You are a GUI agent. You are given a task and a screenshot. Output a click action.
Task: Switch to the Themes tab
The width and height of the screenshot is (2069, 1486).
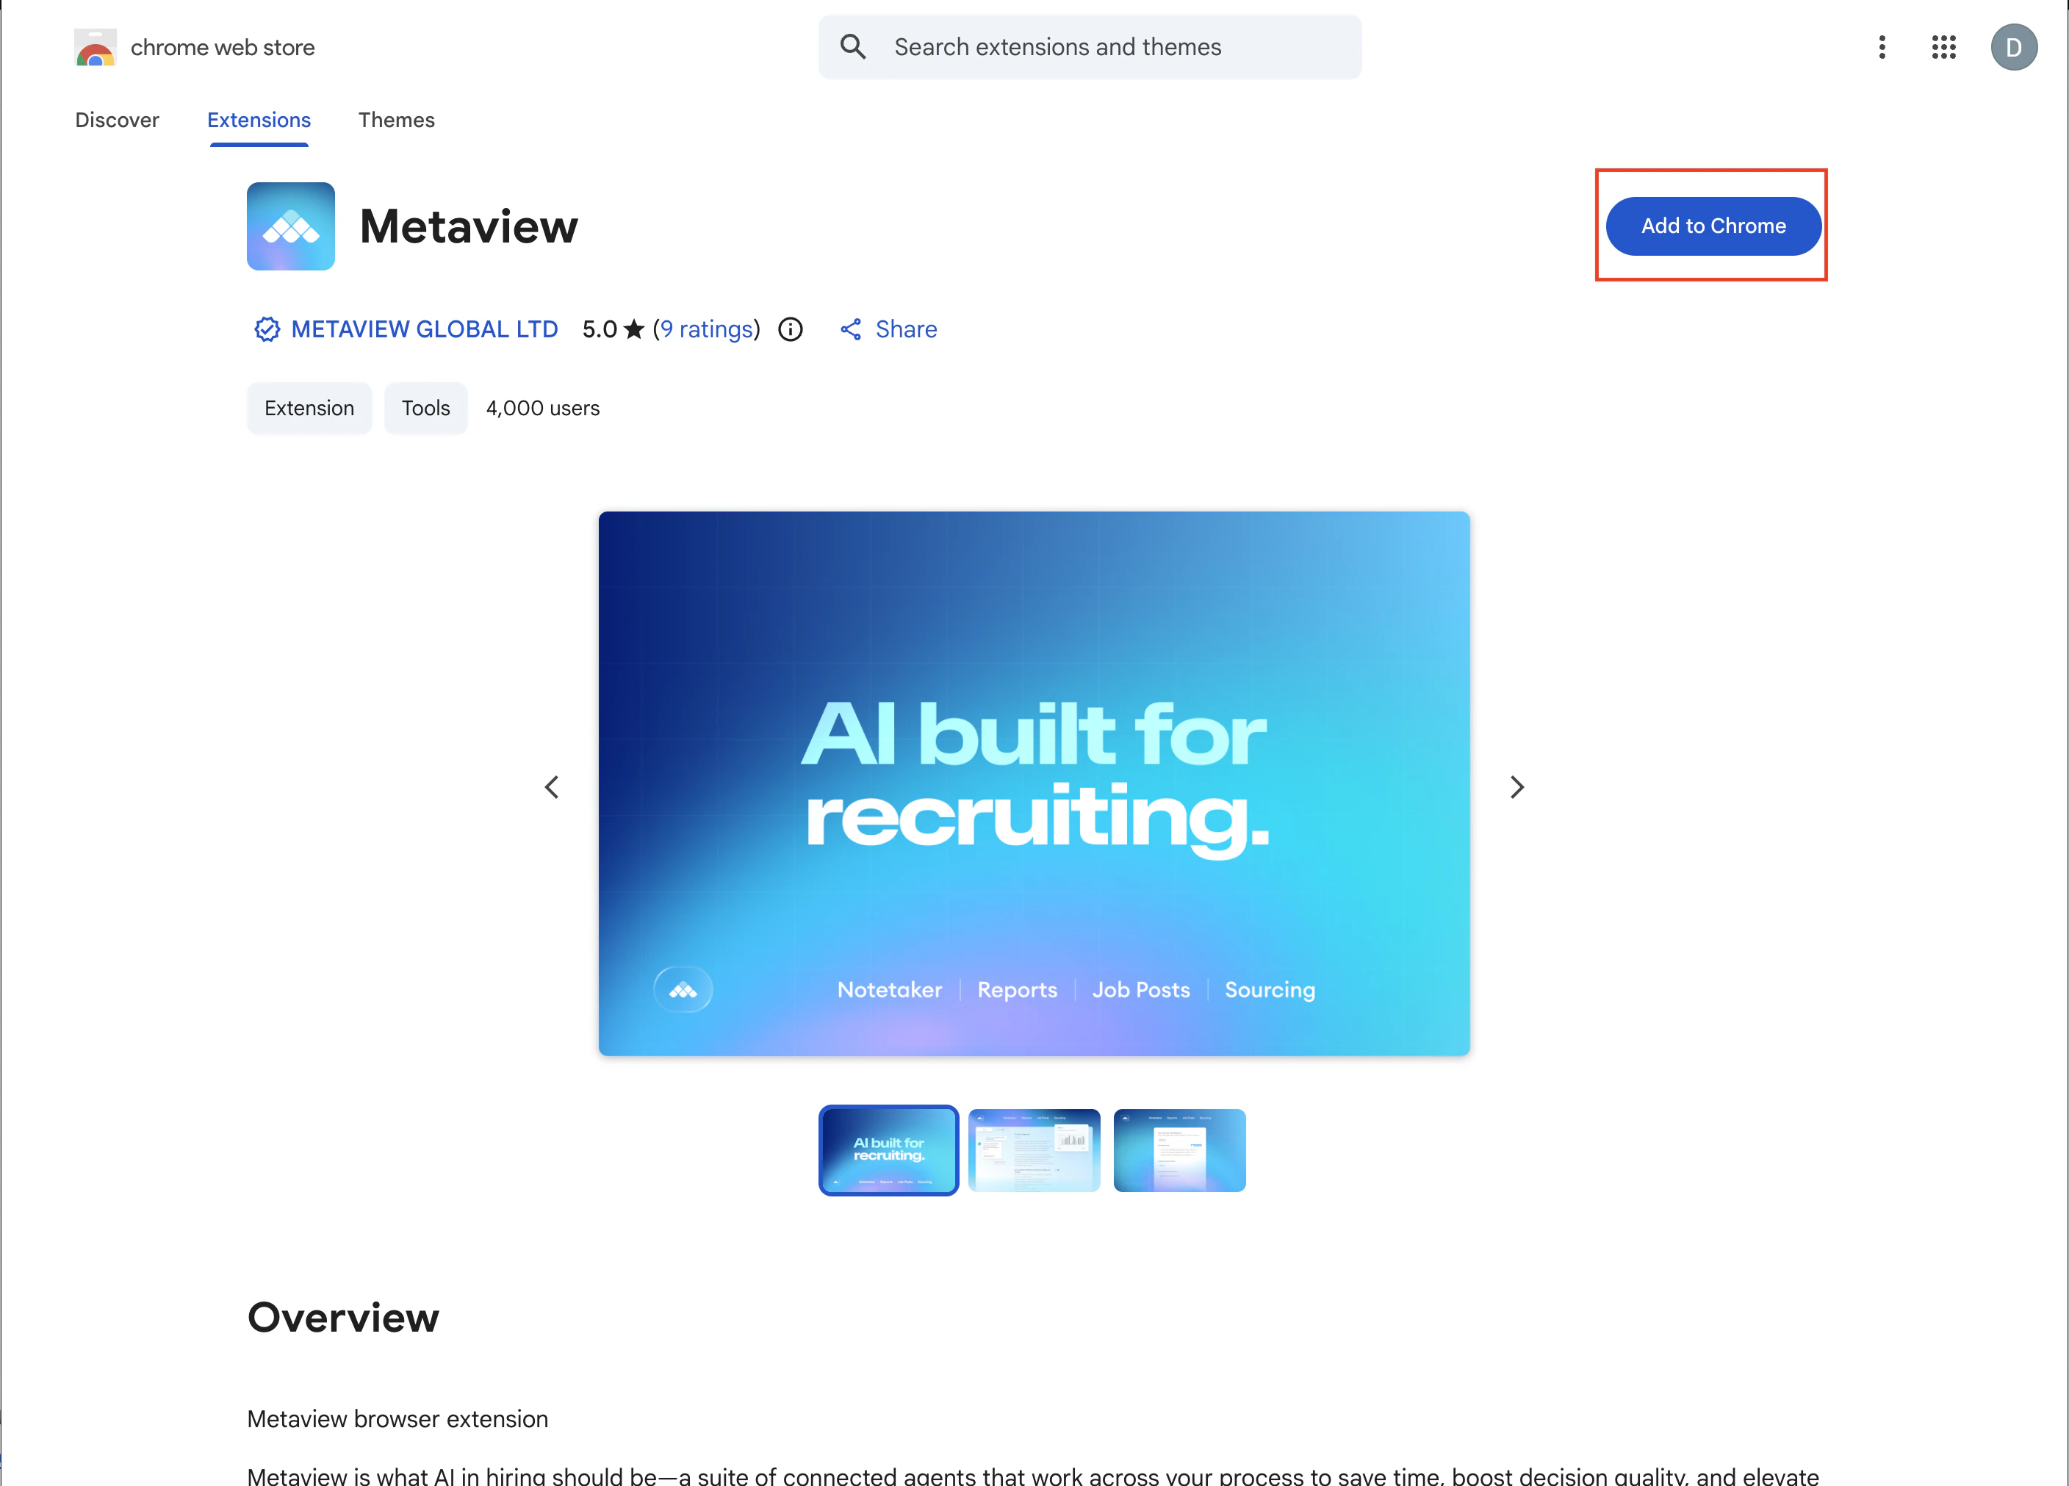point(396,121)
